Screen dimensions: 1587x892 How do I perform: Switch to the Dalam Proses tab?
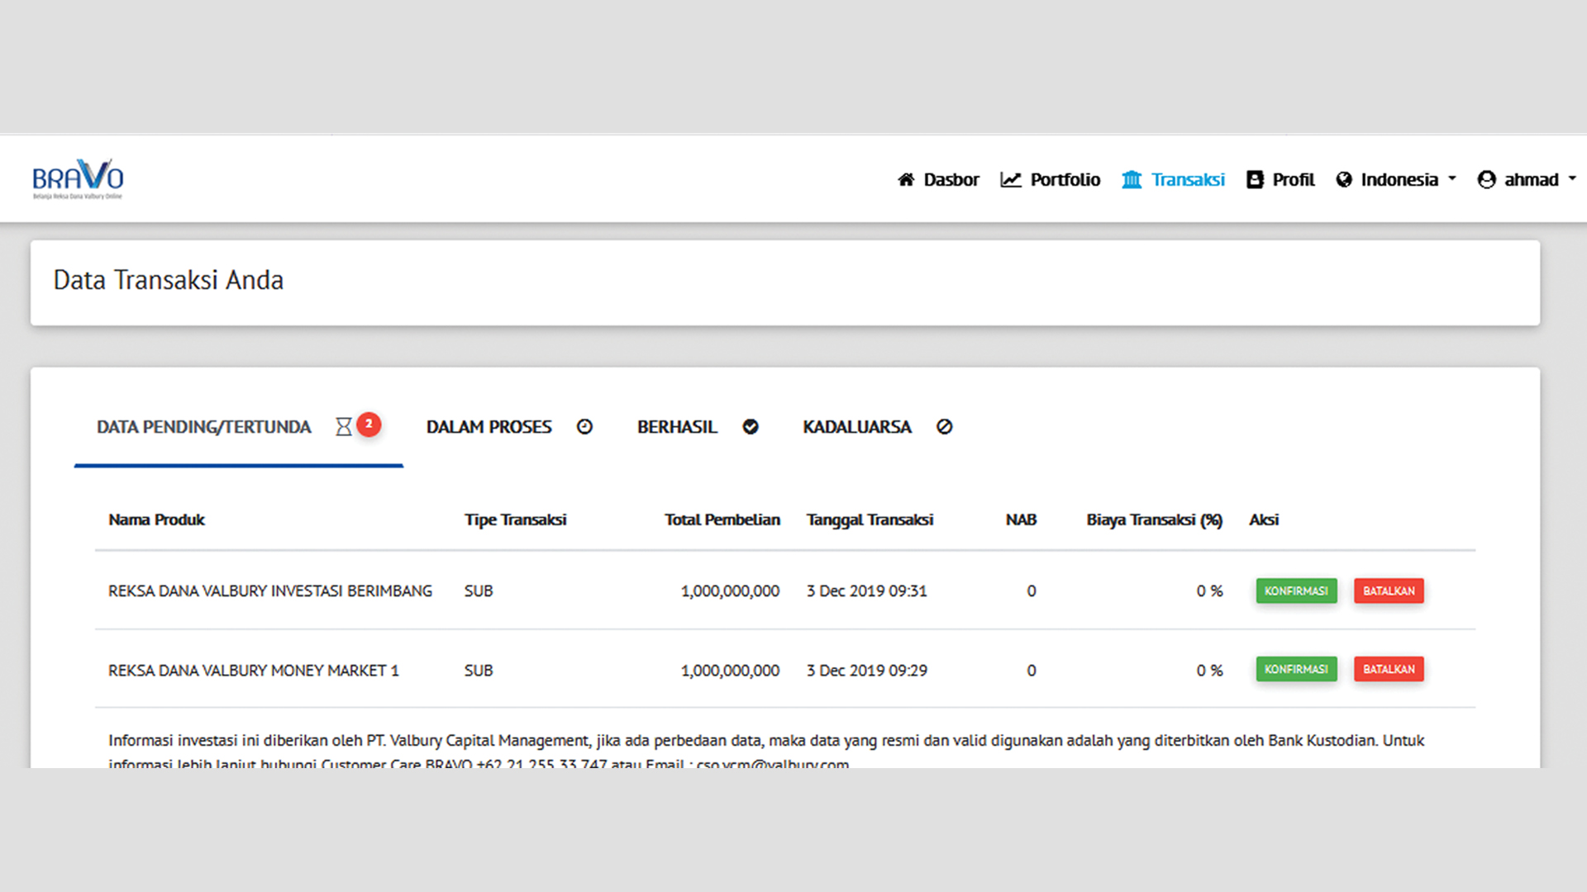489,427
